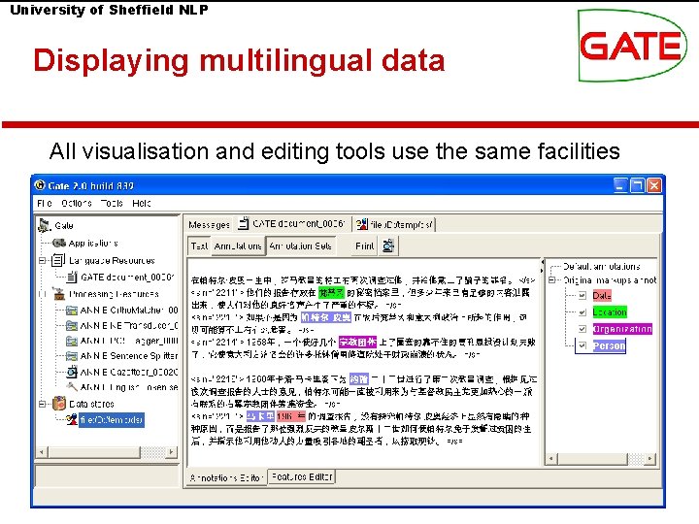Click the file:/D:/temp datastore icon
Screen dimensions: 699x524
[x=72, y=420]
